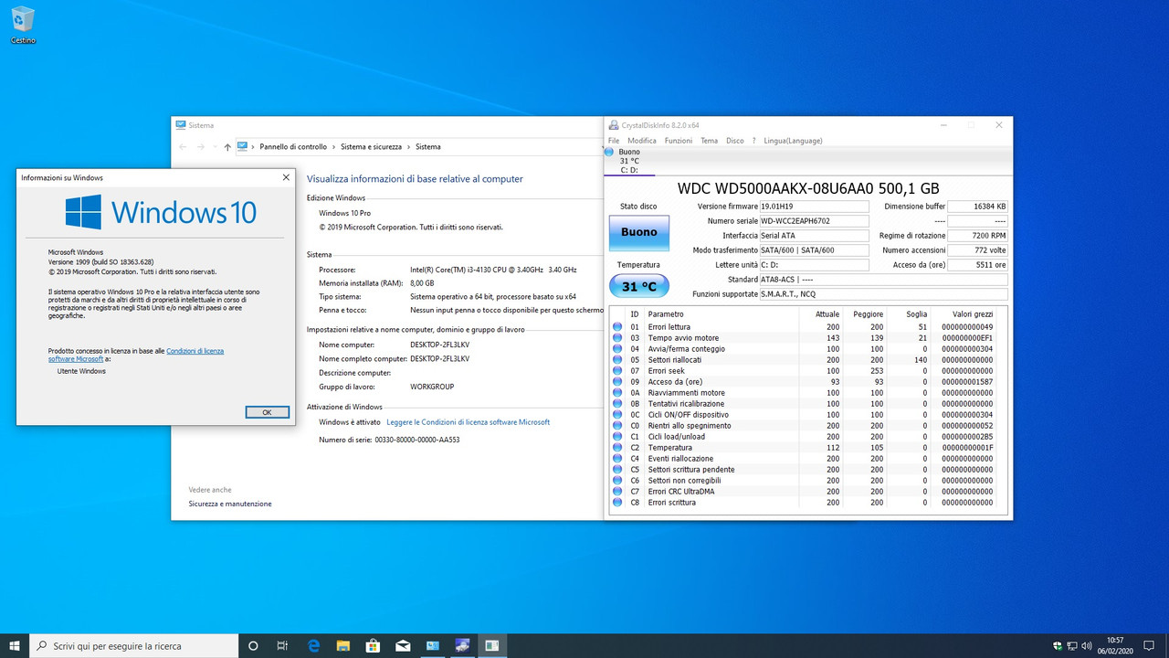This screenshot has height=658, width=1169.
Task: Click the Up arrow in Sistema window
Action: click(x=227, y=146)
